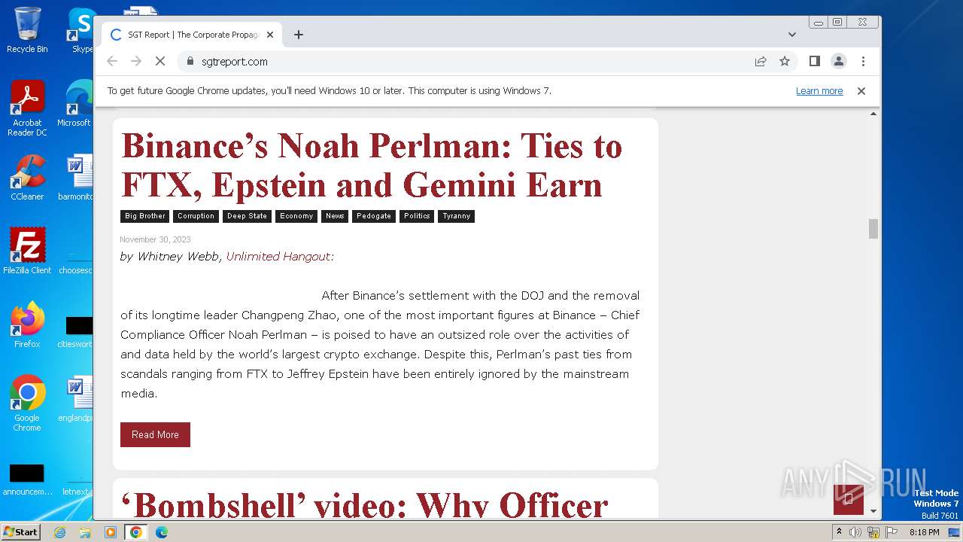963x542 pixels.
Task: Open Google Chrome desktop icon
Action: 27,403
